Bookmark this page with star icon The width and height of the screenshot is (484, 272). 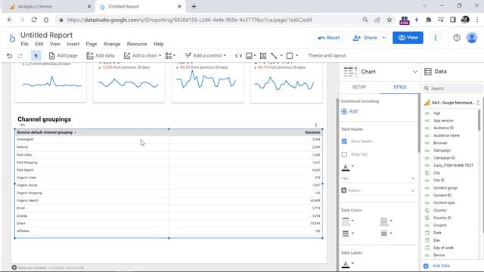[389, 20]
